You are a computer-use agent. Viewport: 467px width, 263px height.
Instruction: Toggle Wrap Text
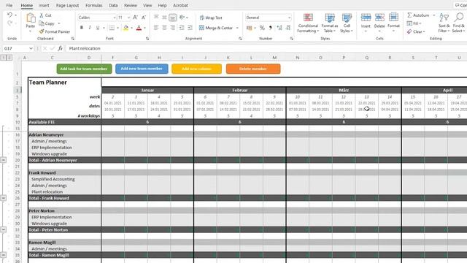(x=211, y=18)
